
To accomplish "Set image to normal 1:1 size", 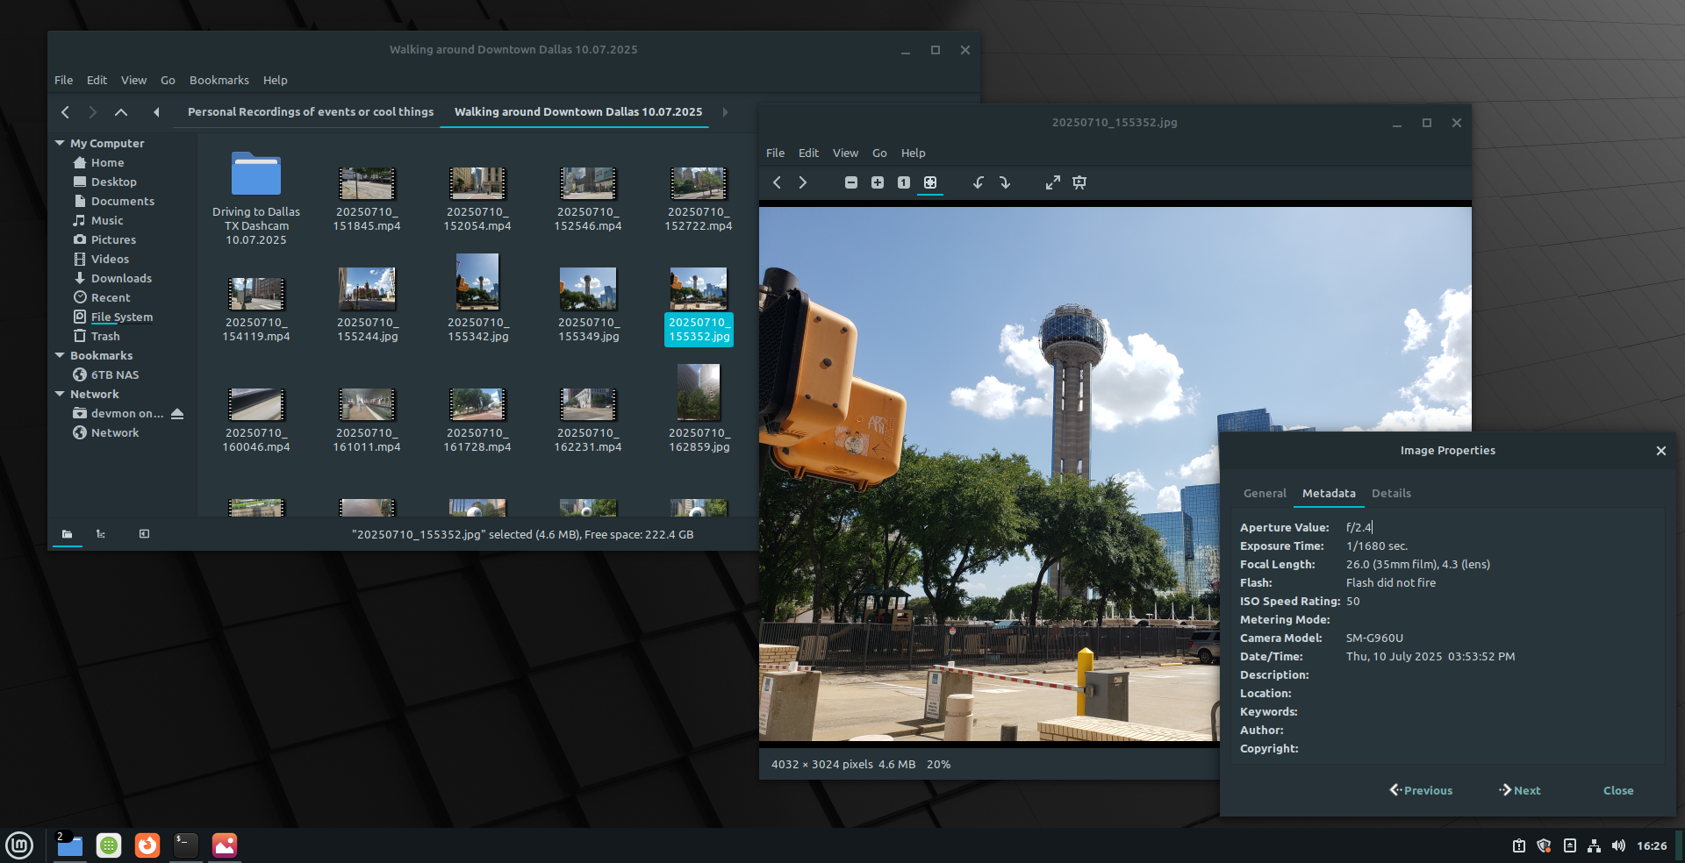I will (903, 182).
